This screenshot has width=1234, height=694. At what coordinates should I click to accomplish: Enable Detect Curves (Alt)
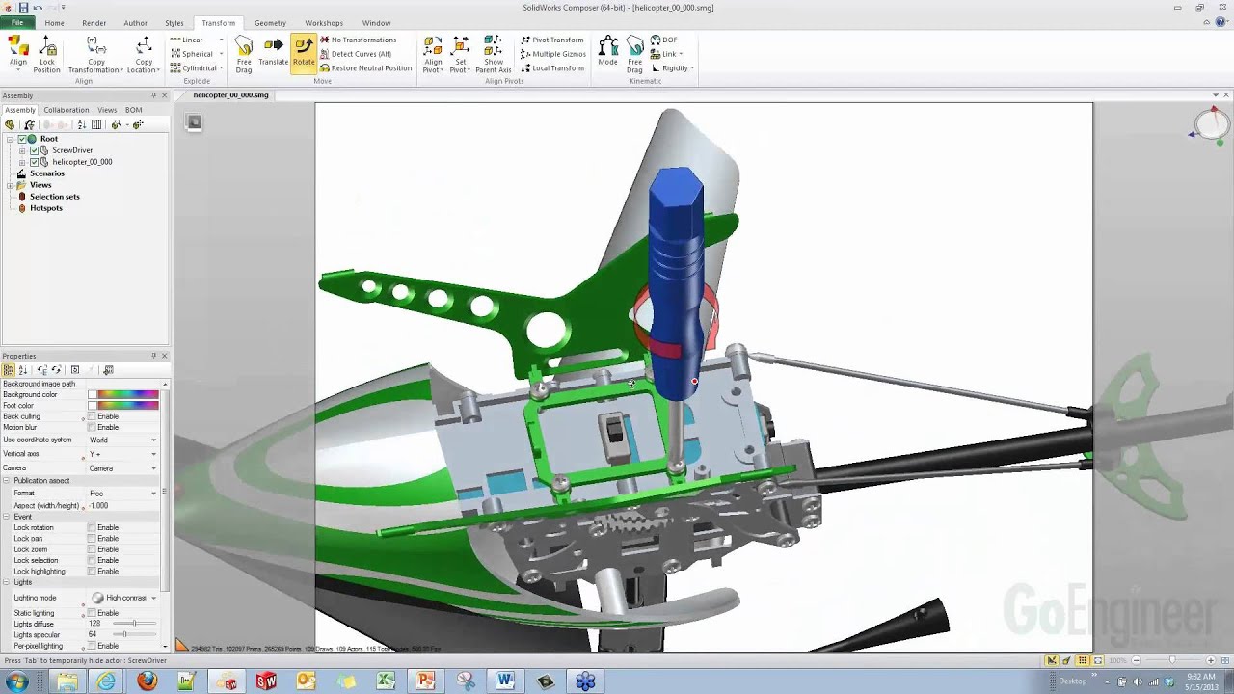(355, 54)
